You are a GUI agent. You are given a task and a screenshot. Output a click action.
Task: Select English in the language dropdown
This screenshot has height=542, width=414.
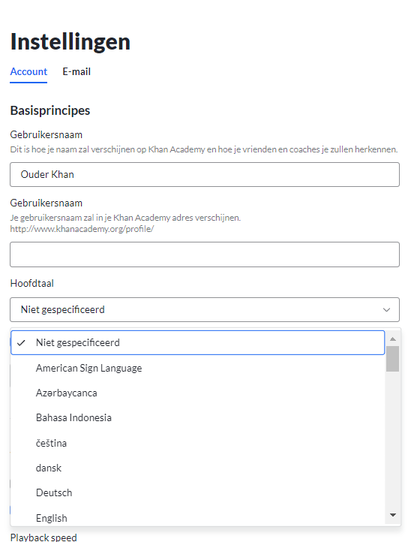(198, 518)
